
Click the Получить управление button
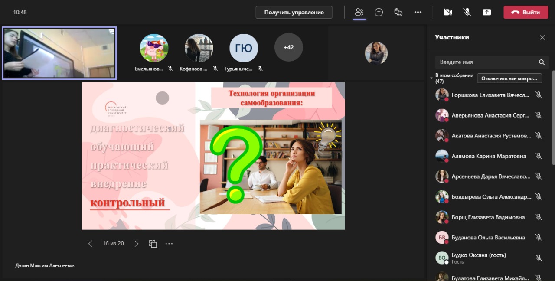[x=294, y=12]
